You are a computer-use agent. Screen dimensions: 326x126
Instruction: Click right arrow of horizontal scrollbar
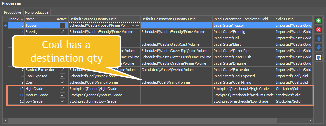coord(310,120)
